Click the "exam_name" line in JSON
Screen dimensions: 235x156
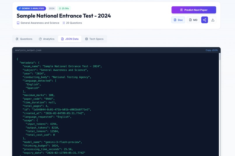point(62,66)
